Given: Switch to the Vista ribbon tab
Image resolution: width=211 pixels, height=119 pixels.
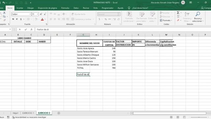Looking at the screenshot, I should click(x=95, y=8).
